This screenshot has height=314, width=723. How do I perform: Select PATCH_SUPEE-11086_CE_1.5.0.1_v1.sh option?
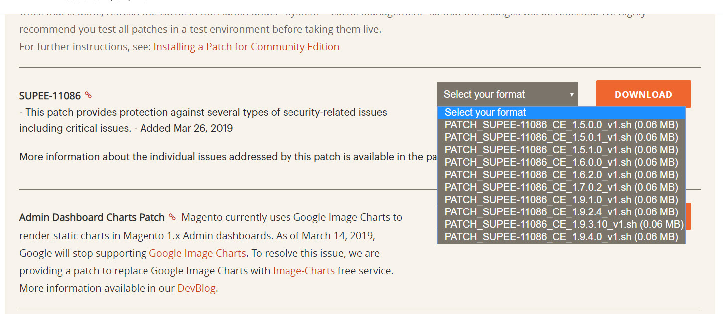coord(562,137)
